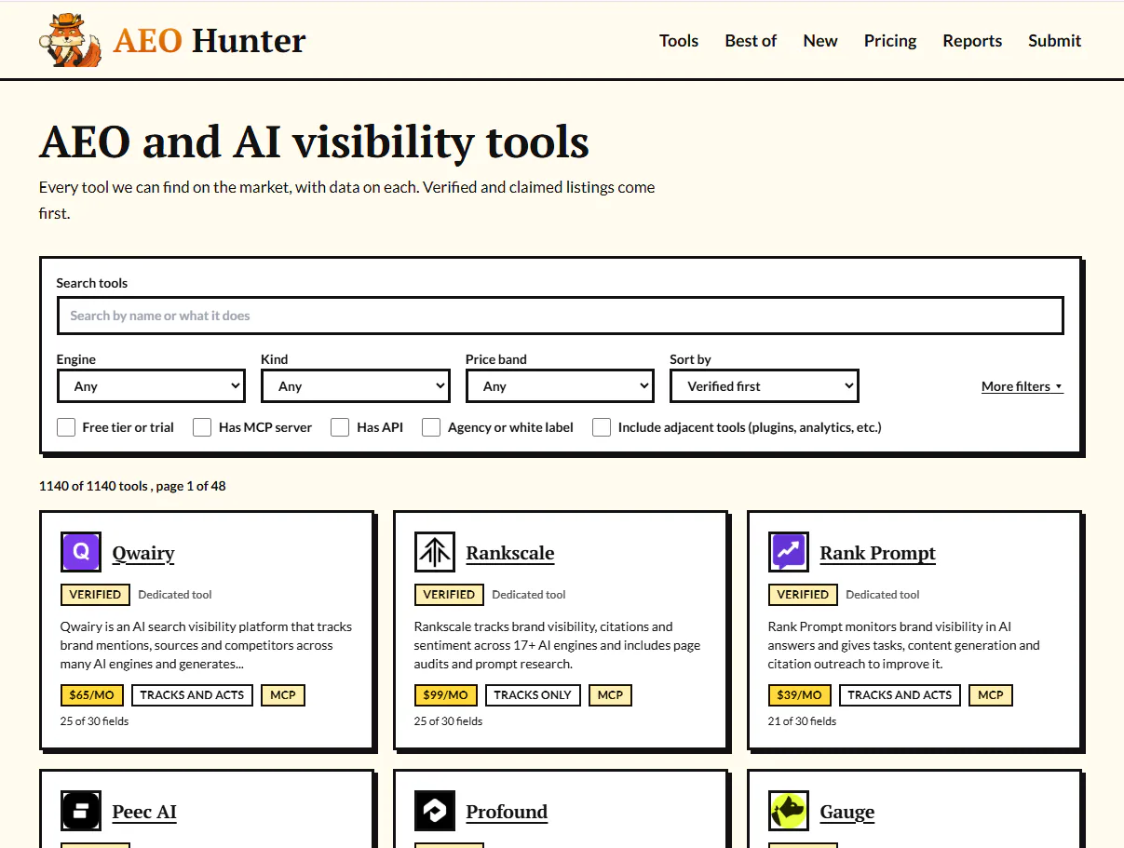Click TRACKS AND ACTS tag on Rank Prompt
Screen dimensions: 1124x848
point(900,695)
